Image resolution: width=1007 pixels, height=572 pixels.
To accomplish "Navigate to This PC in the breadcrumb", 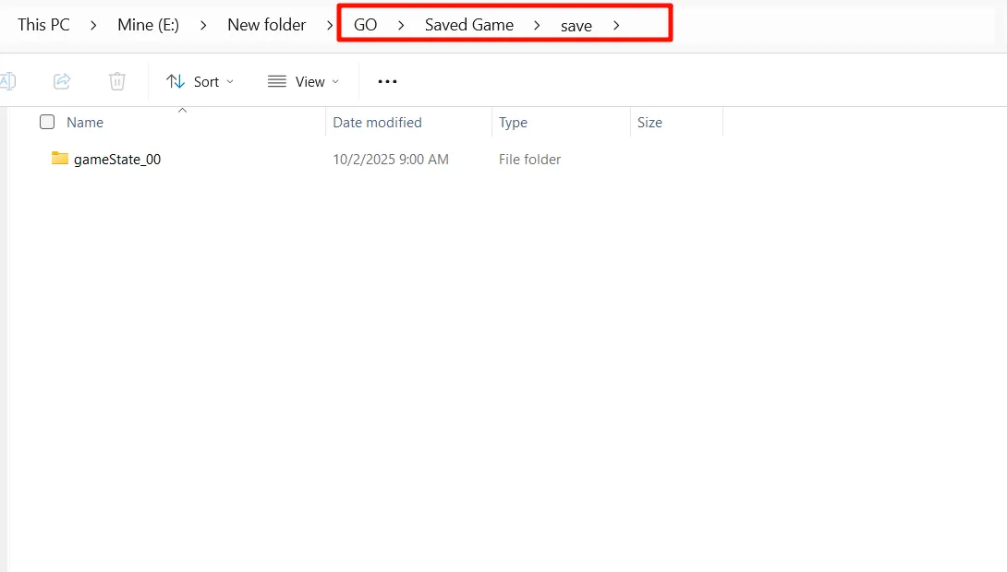I will pyautogui.click(x=43, y=25).
